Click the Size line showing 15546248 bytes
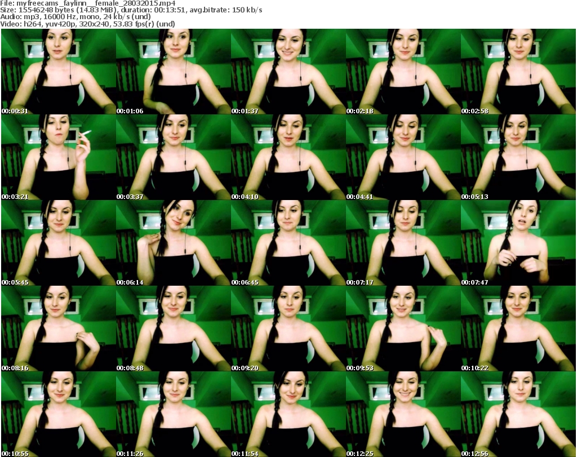Viewport: 577px width, 457px height. pyautogui.click(x=131, y=10)
